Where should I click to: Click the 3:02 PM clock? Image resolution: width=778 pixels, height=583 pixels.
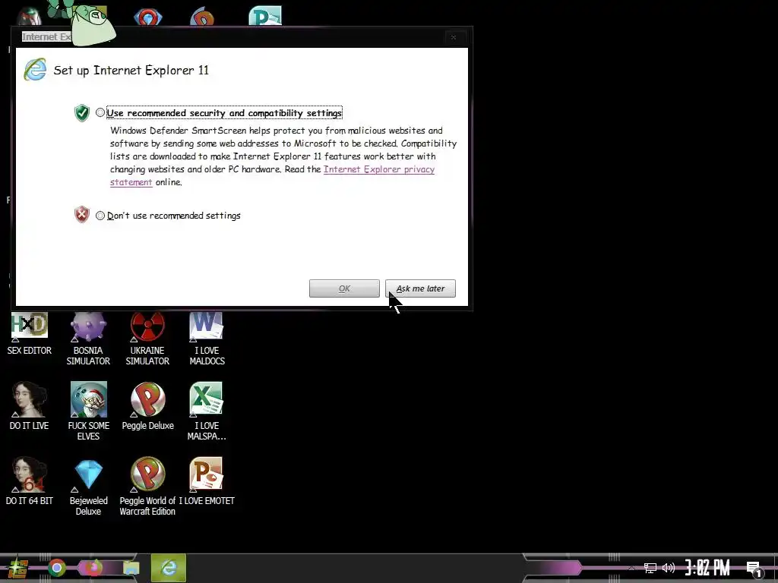point(707,568)
